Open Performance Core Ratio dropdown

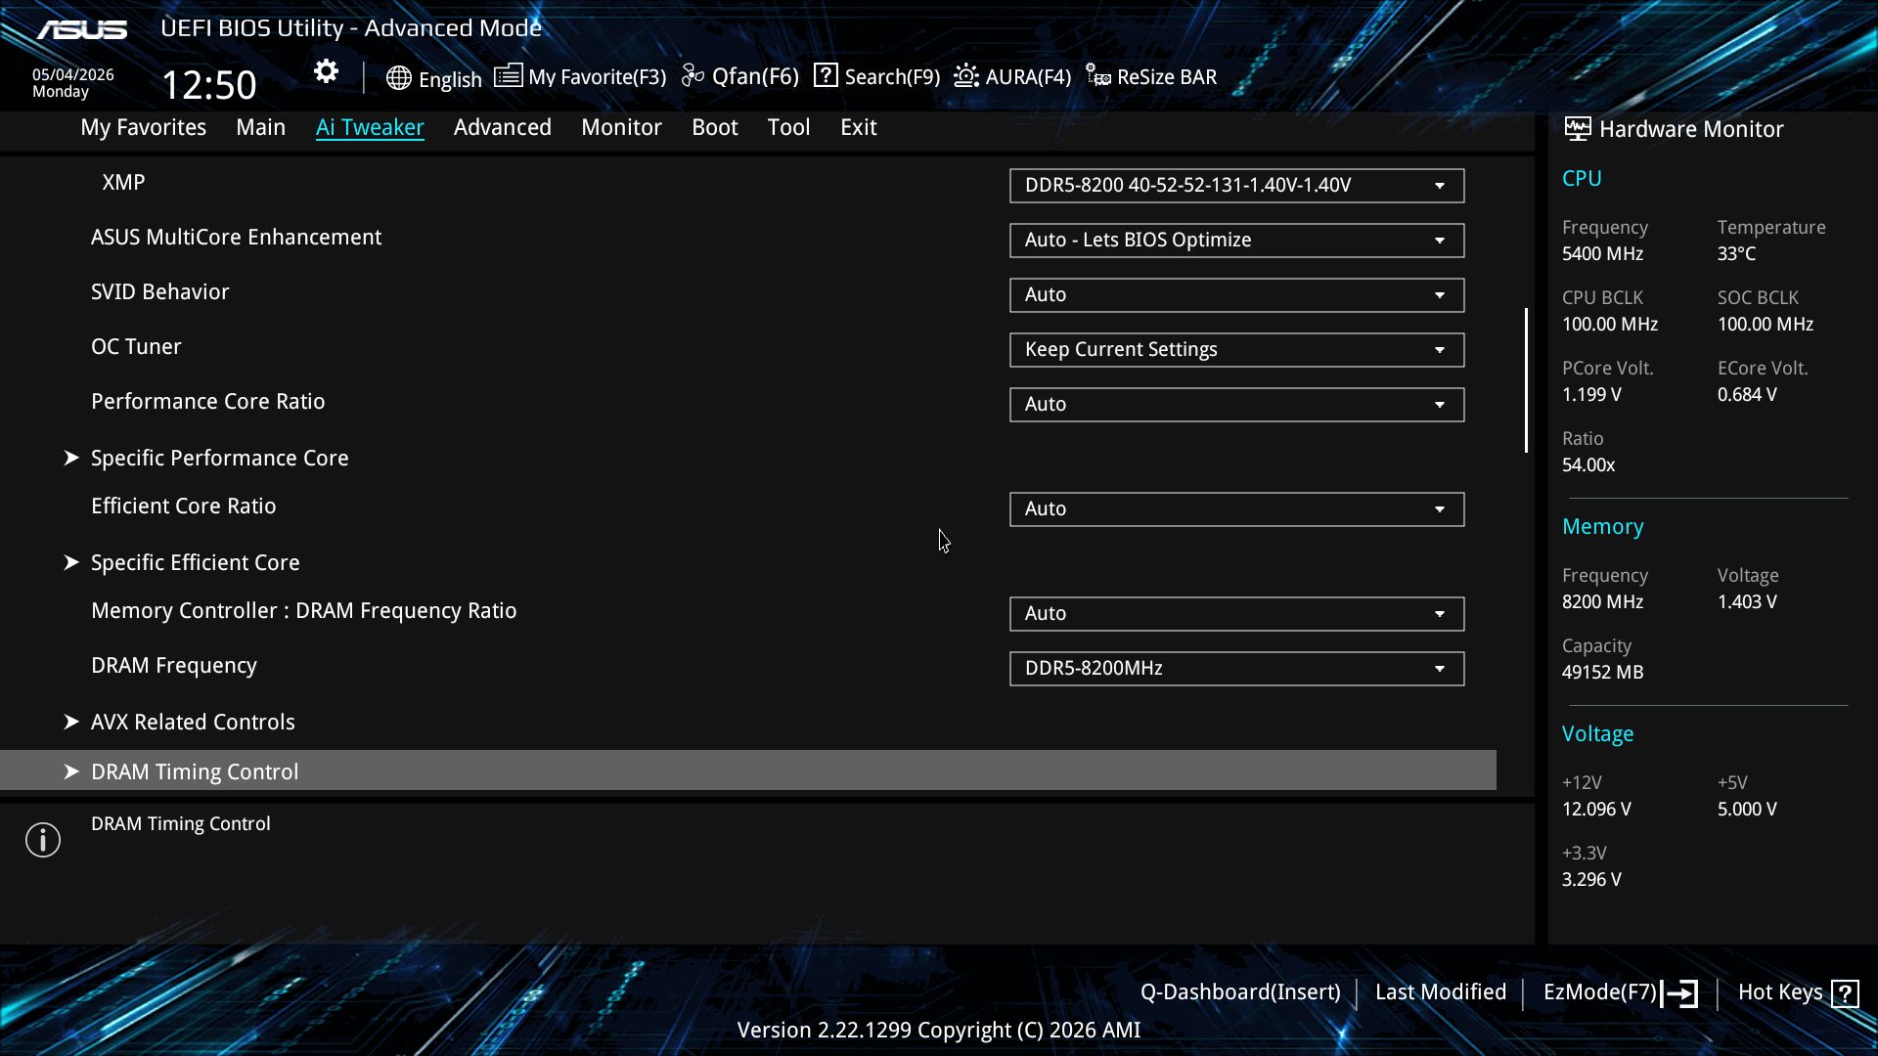coord(1236,405)
